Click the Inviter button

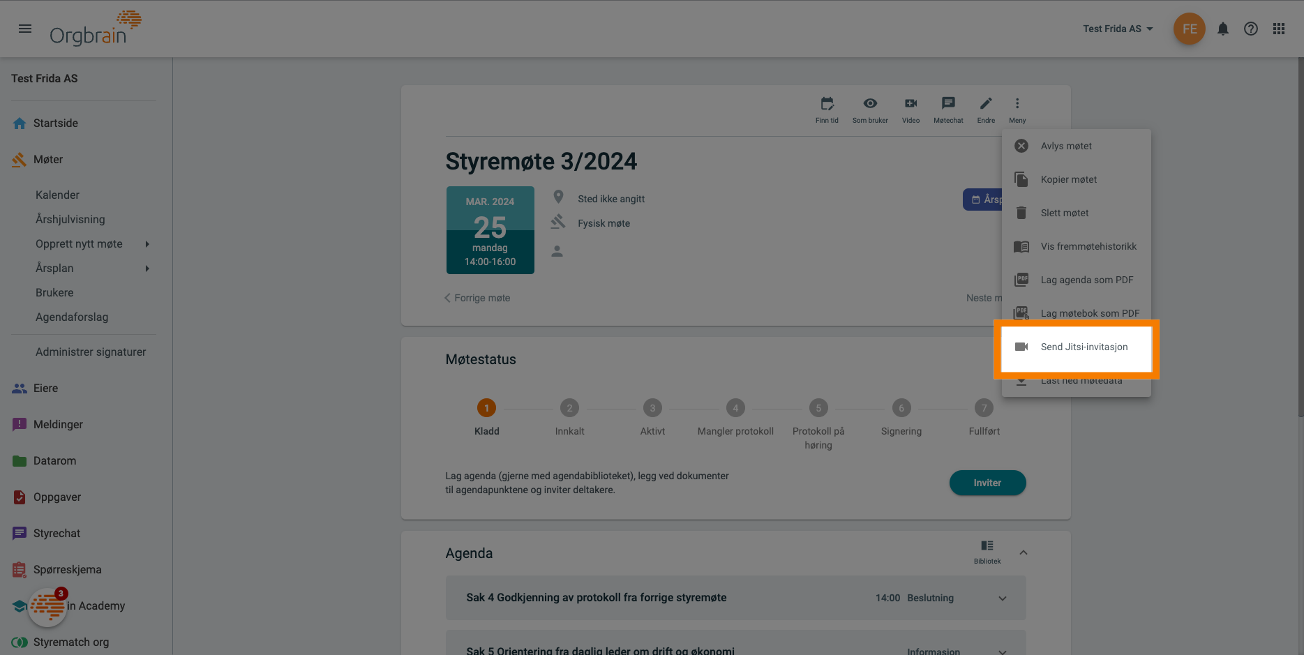coord(987,483)
